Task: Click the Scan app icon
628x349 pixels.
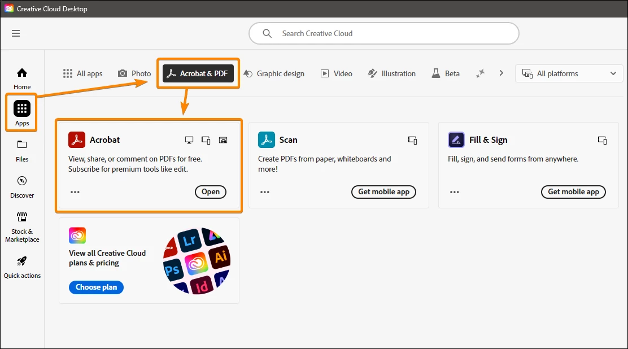Action: 267,140
